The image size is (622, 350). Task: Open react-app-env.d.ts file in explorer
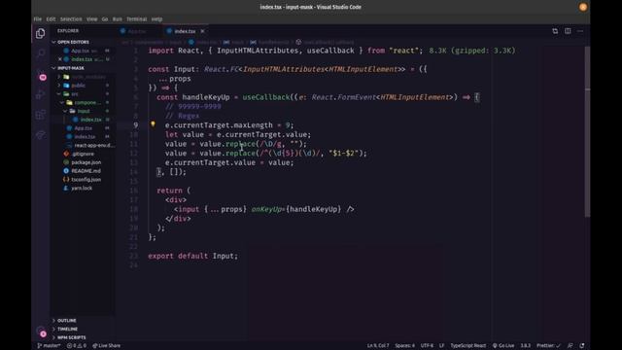coord(94,145)
